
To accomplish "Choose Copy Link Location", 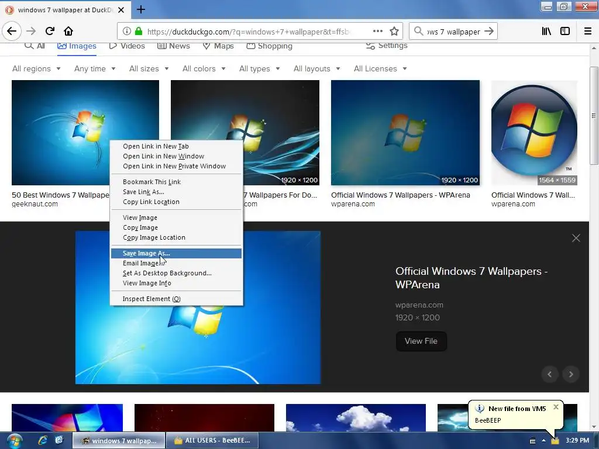I will (x=176, y=202).
